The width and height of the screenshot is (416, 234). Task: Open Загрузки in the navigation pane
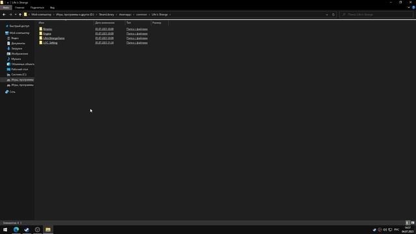coord(16,49)
